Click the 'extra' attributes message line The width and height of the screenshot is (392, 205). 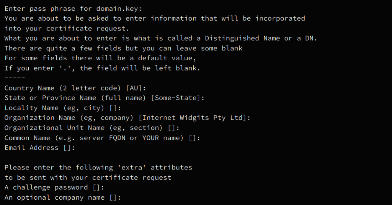pyautogui.click(x=98, y=168)
